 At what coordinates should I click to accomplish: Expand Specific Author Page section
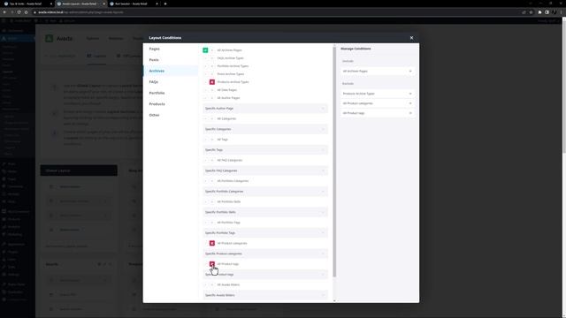point(265,108)
